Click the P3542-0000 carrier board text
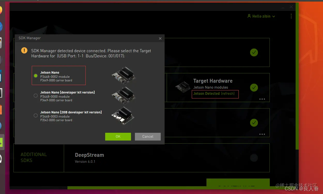The height and width of the screenshot is (194, 323). pyautogui.click(x=56, y=120)
